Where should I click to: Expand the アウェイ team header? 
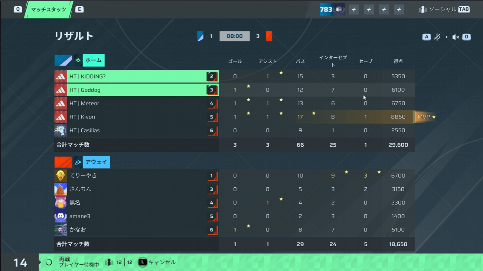[97, 162]
